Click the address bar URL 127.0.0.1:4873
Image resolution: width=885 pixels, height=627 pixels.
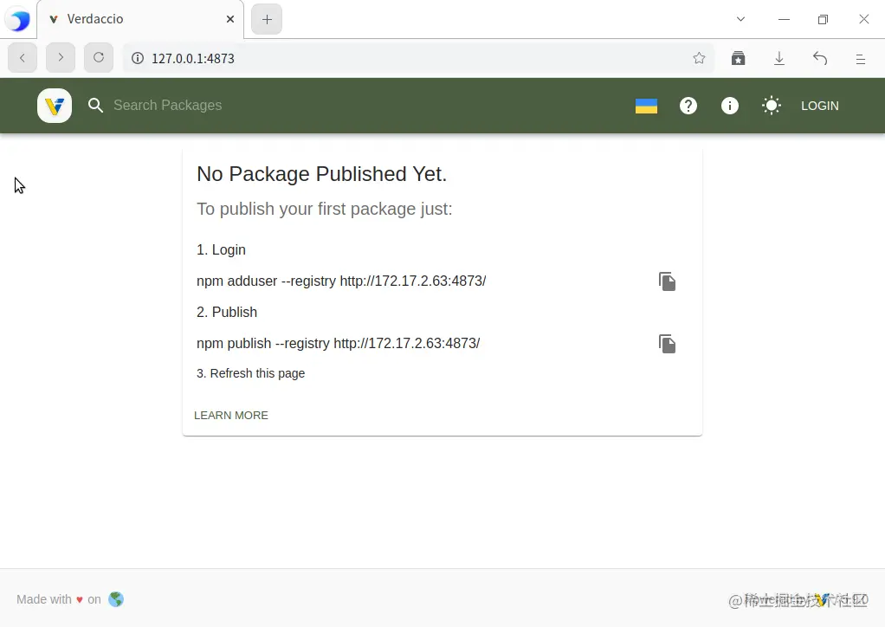(193, 59)
